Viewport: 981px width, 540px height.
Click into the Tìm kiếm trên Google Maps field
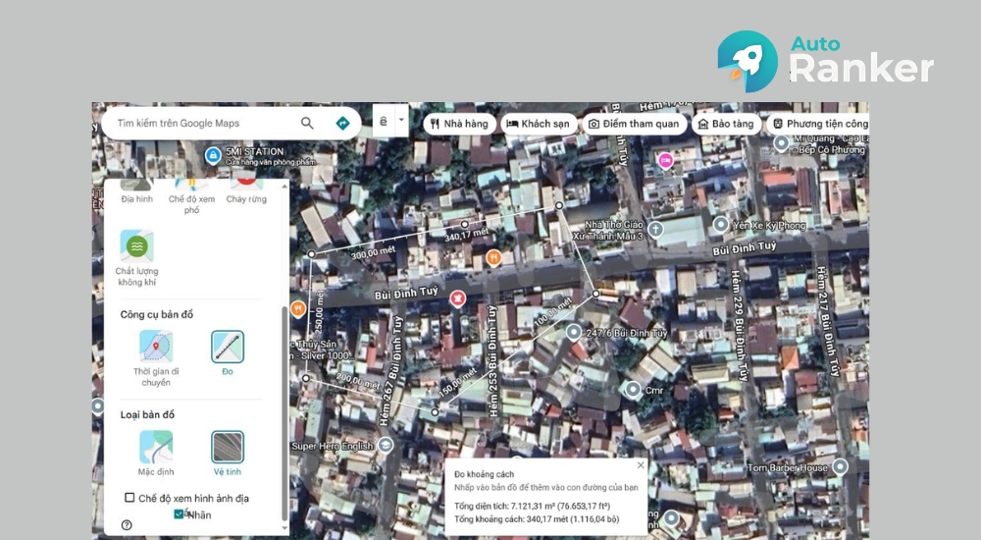201,124
